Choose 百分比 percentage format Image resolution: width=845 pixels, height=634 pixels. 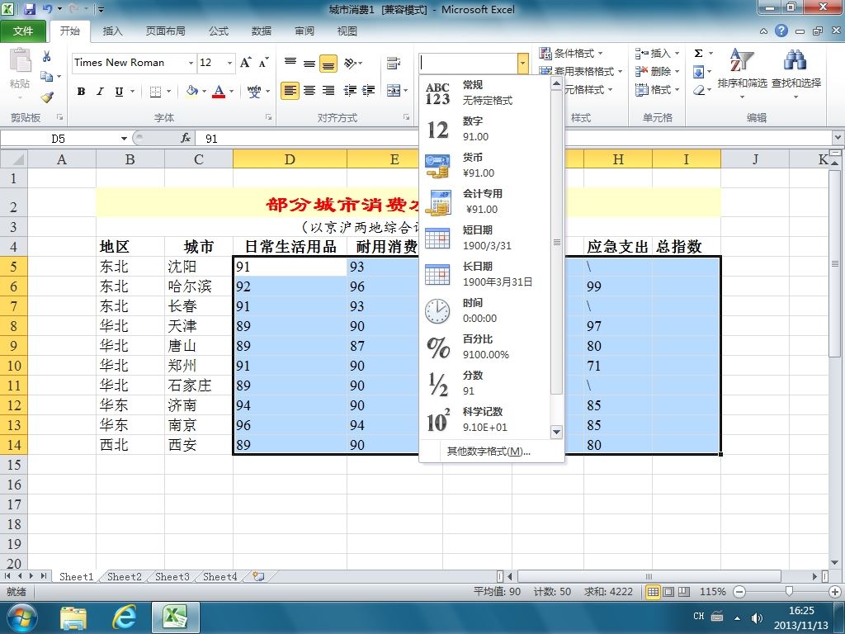point(484,348)
